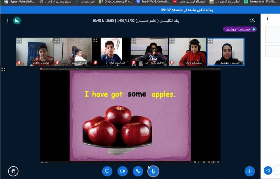Click the teal connection status icon

[x=17, y=21]
